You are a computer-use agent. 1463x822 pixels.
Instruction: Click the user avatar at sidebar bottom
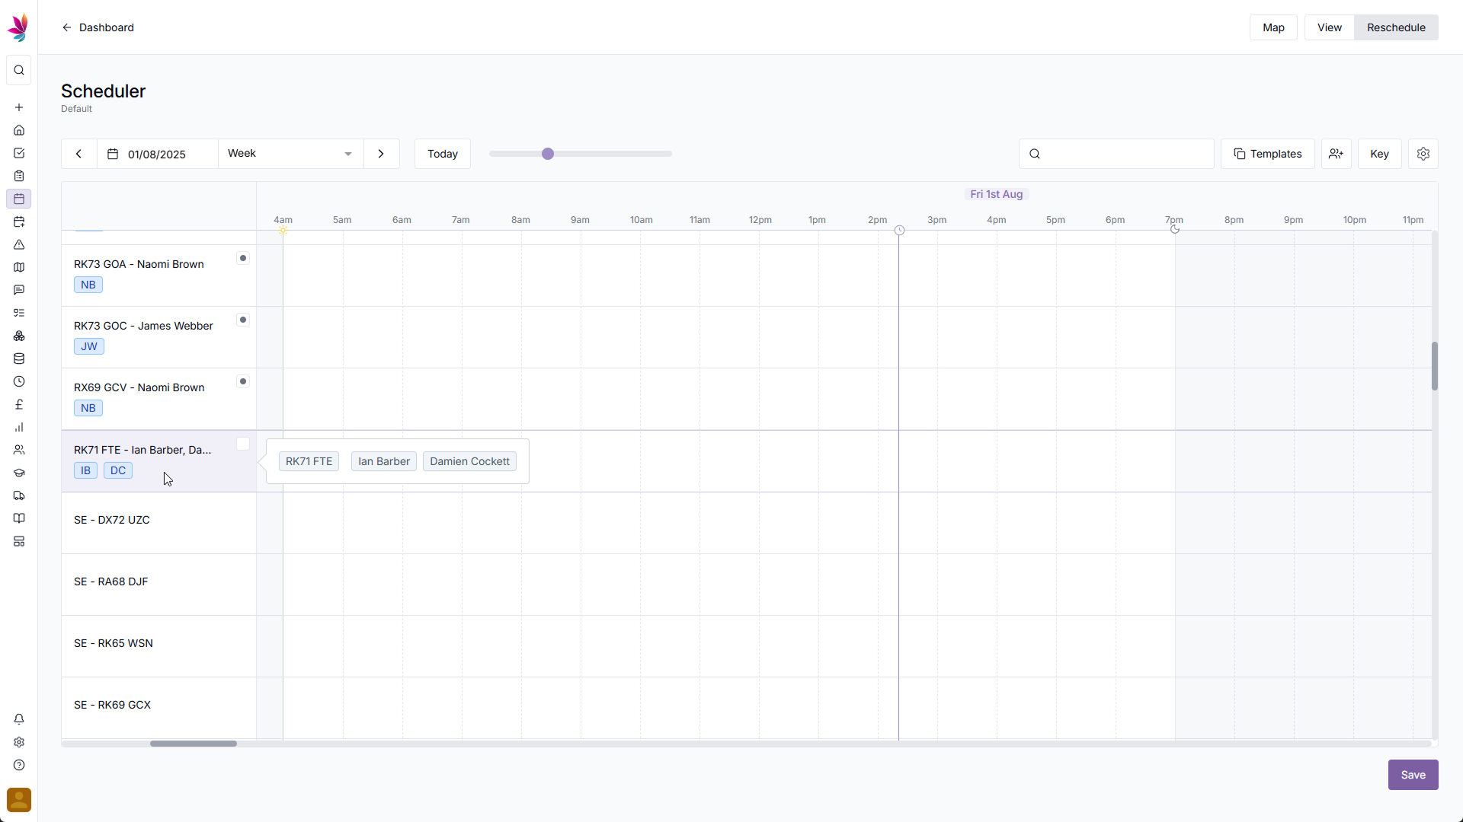pos(19,800)
